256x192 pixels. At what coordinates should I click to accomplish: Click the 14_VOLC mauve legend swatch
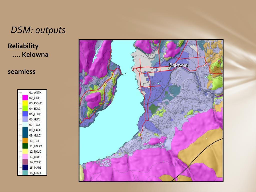(25, 162)
